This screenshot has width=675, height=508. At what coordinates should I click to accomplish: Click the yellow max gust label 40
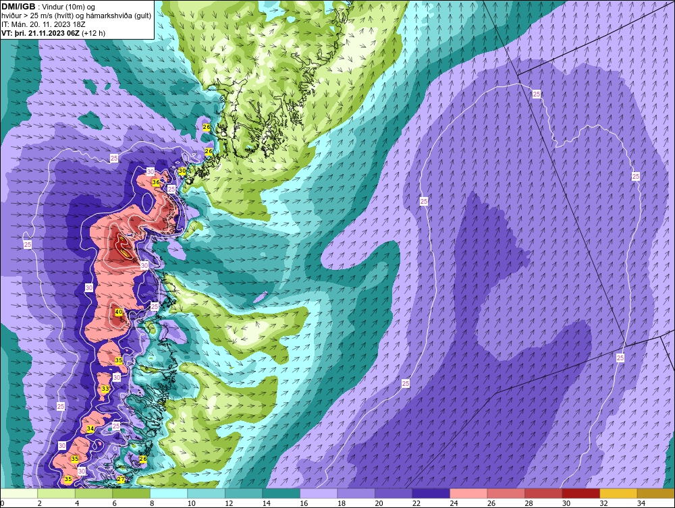coord(119,312)
